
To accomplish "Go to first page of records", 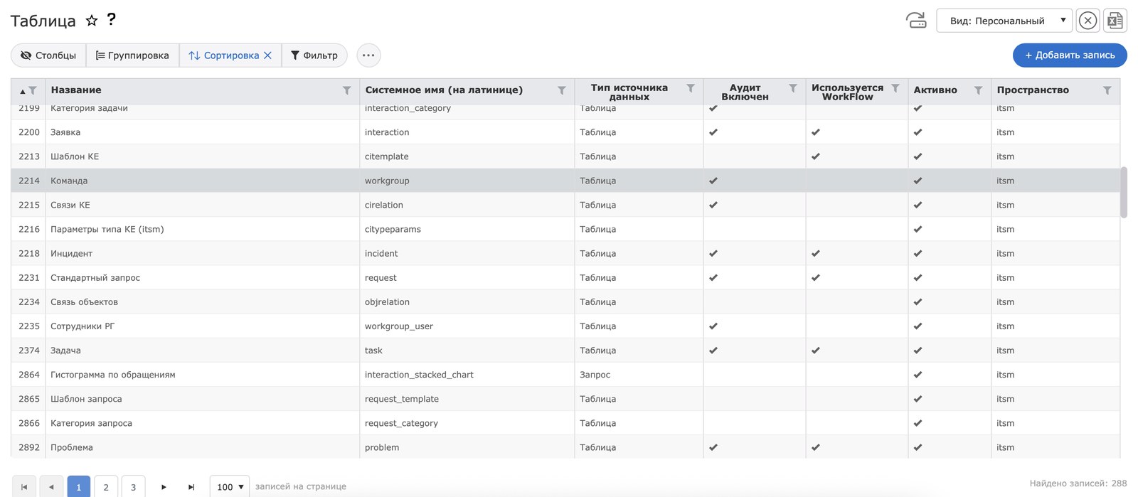I will coord(24,486).
